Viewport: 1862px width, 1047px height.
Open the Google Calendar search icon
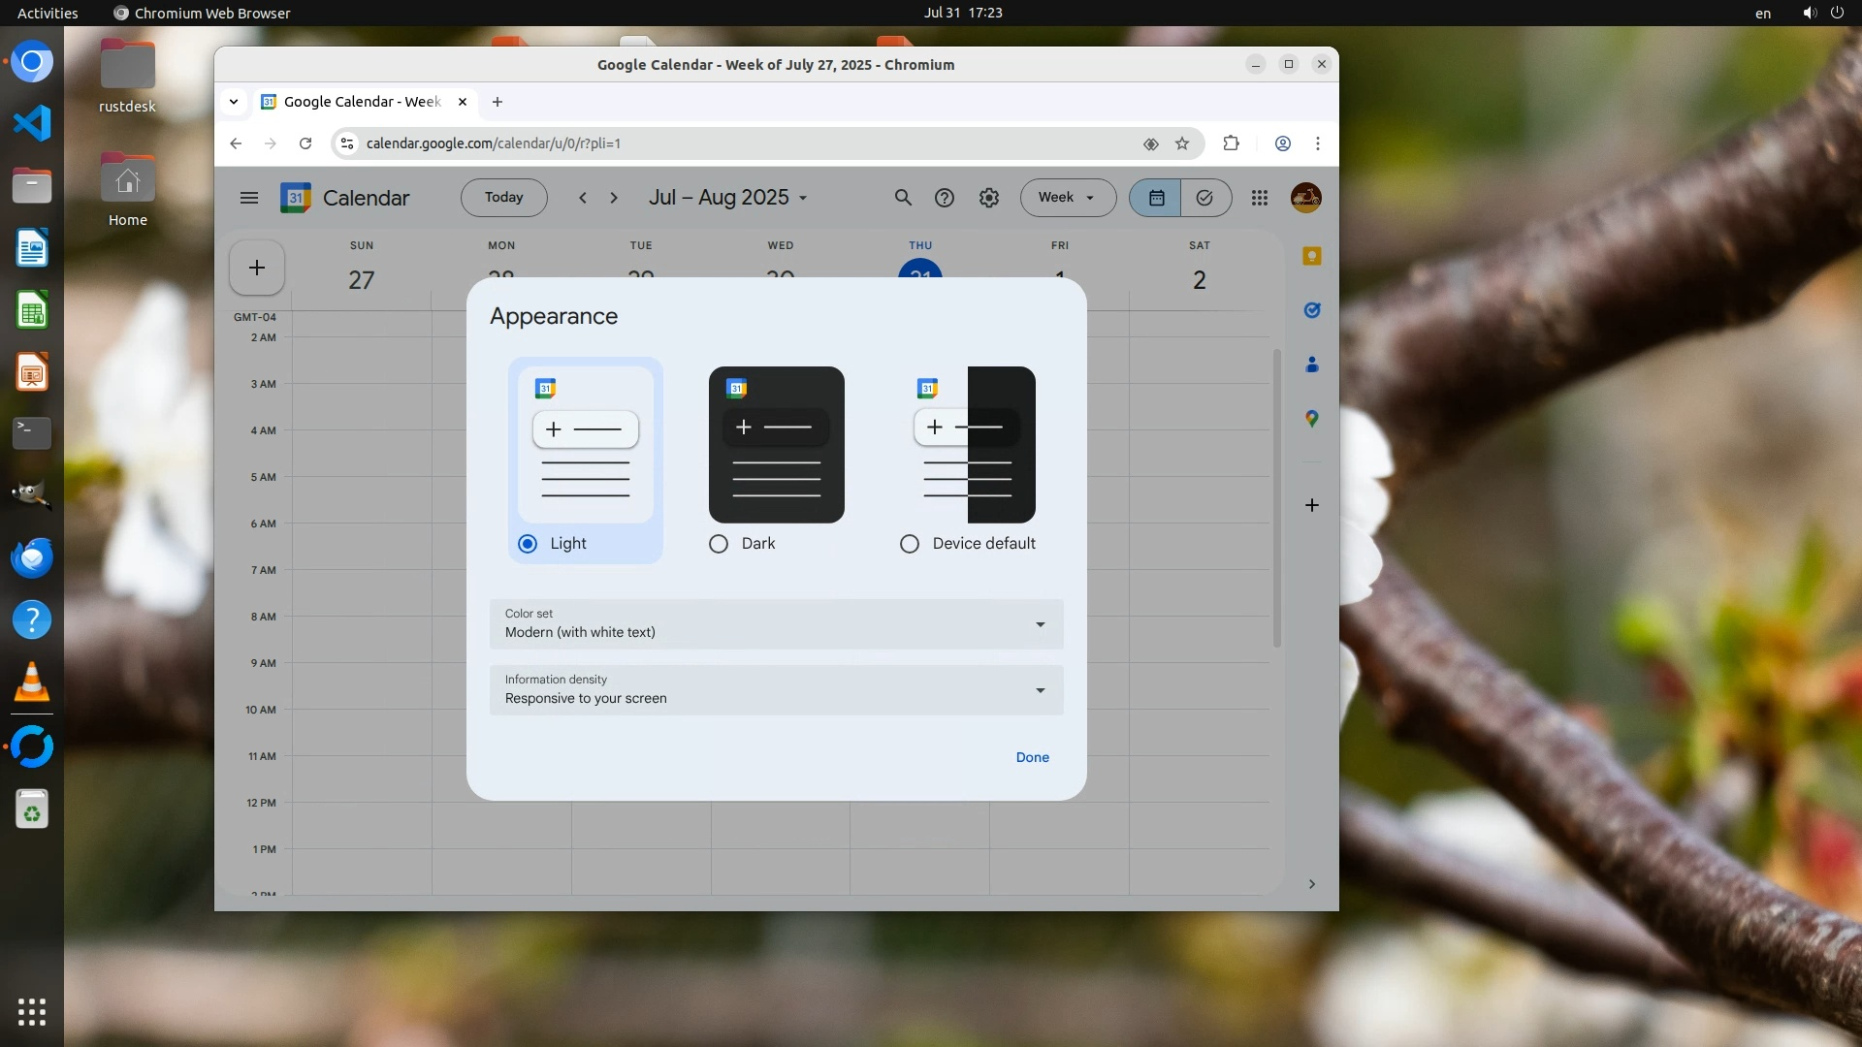903,198
